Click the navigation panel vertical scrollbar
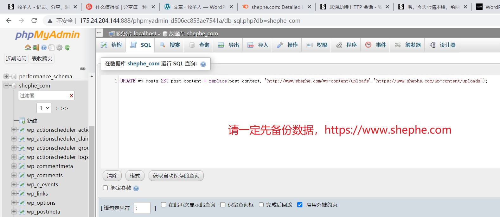 tap(92, 171)
